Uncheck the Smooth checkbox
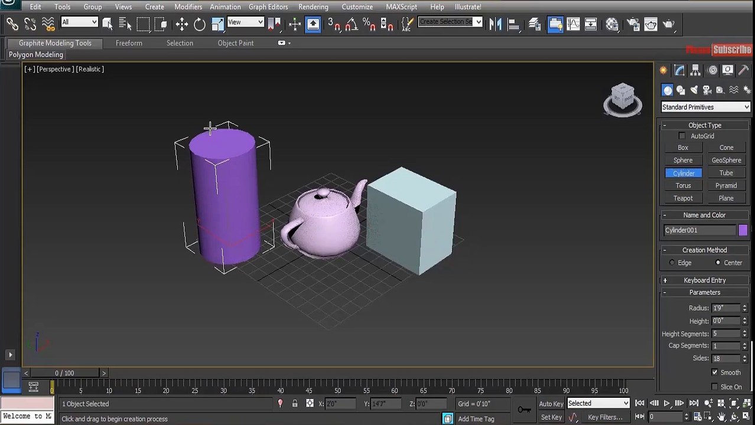 (715, 372)
